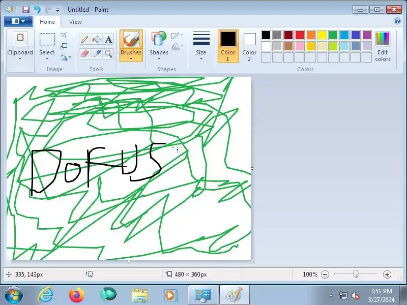The height and width of the screenshot is (305, 407).
Task: Select Color 1 foreground box
Action: coord(228,46)
